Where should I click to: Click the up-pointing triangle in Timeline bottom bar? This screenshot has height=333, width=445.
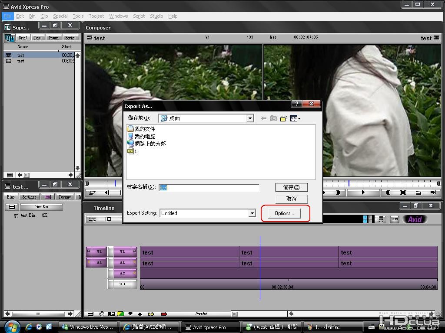pyautogui.click(x=140, y=314)
